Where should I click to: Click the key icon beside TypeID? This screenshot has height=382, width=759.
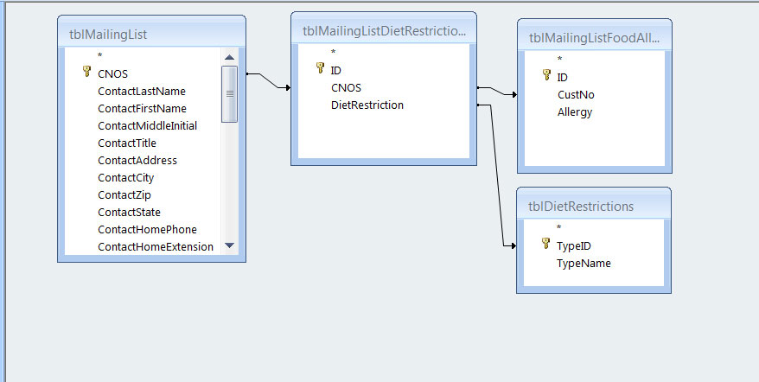(545, 243)
